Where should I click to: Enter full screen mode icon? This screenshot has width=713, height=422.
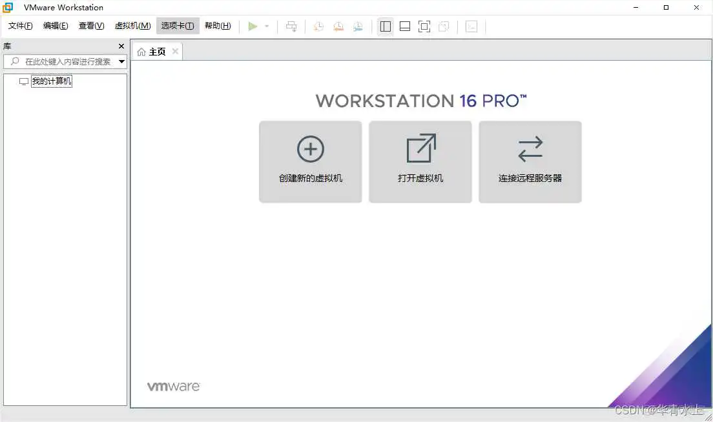424,26
